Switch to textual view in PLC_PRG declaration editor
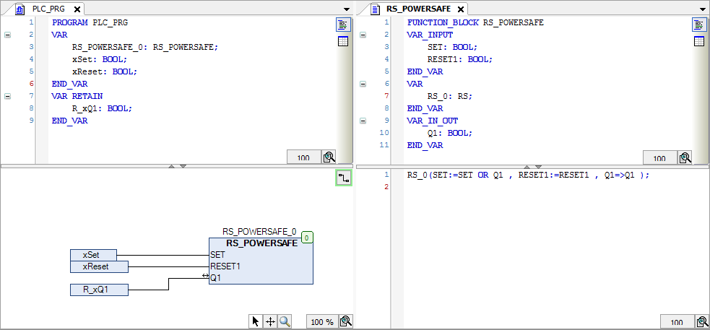 click(x=342, y=25)
